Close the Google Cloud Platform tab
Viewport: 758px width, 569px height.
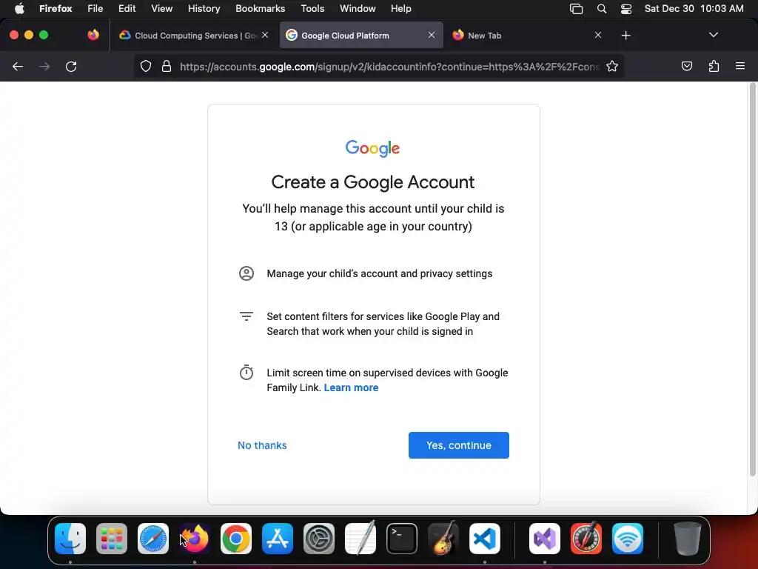(x=432, y=35)
